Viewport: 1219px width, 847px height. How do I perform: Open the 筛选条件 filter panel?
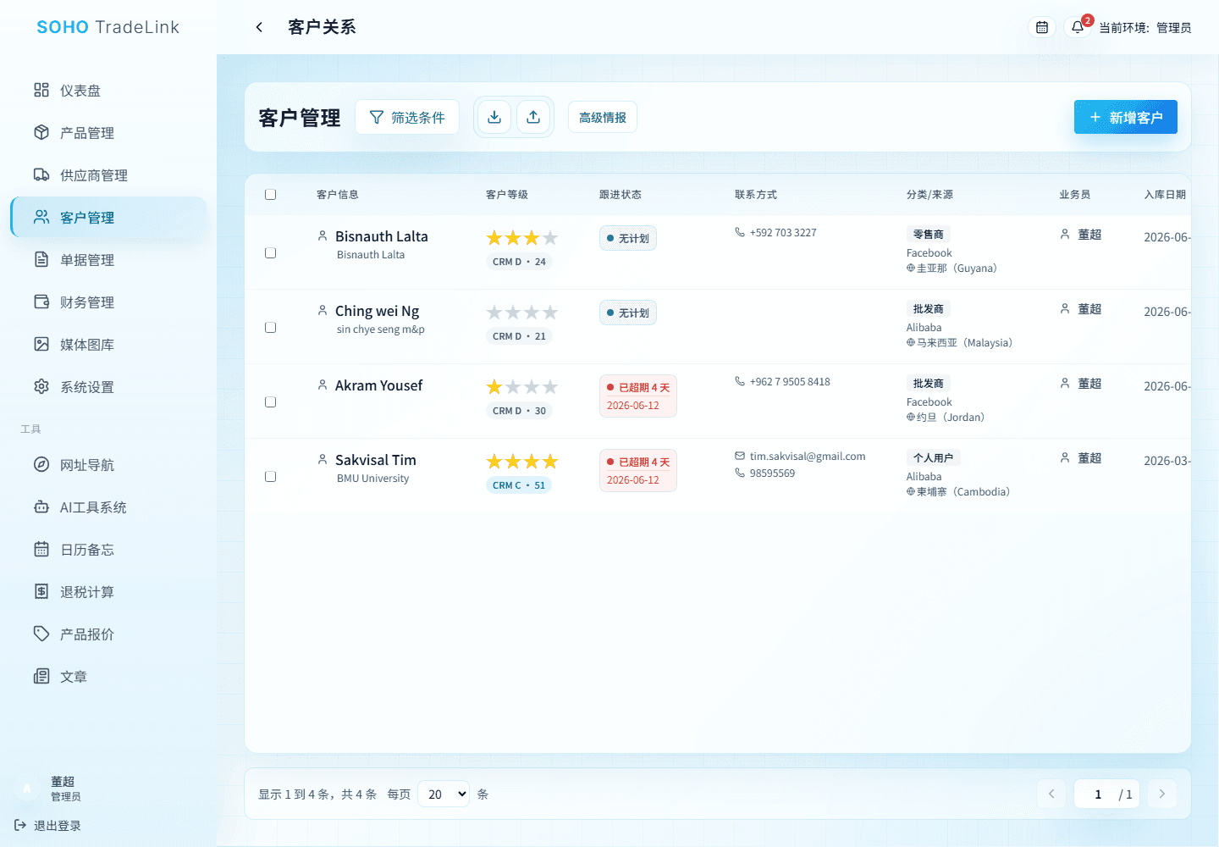coord(407,117)
